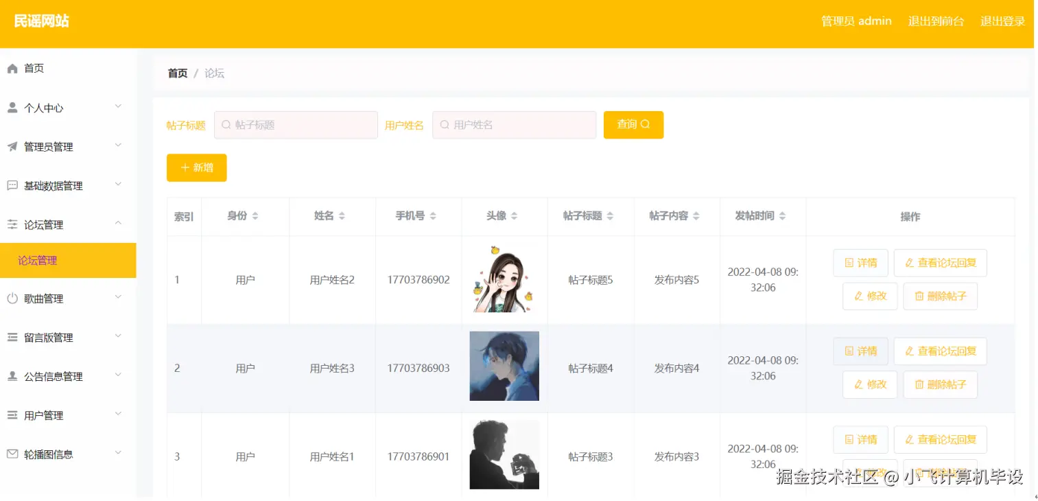
Task: Click the chat icon beside 基础数据管理
Action: click(12, 186)
